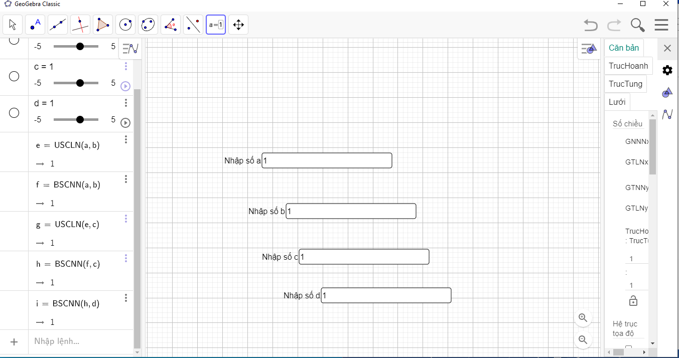Open options menu for i = BSCNN(h, d)
This screenshot has width=679, height=358.
tap(126, 298)
